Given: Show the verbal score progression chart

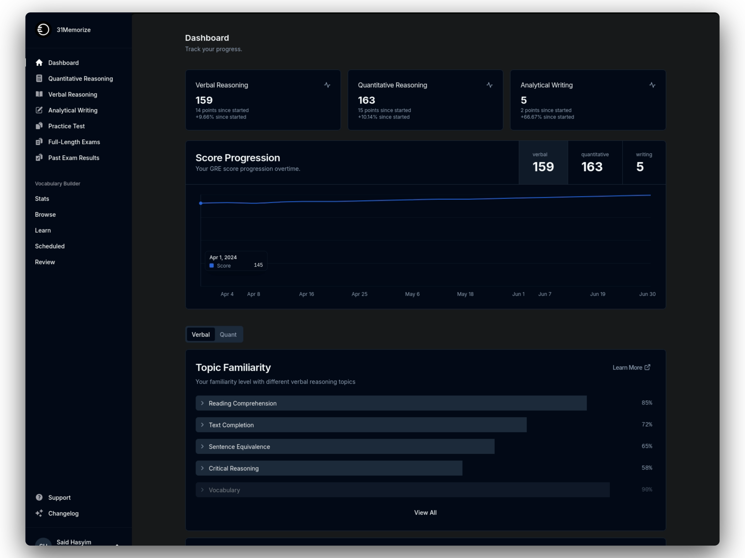Looking at the screenshot, I should click(x=543, y=162).
